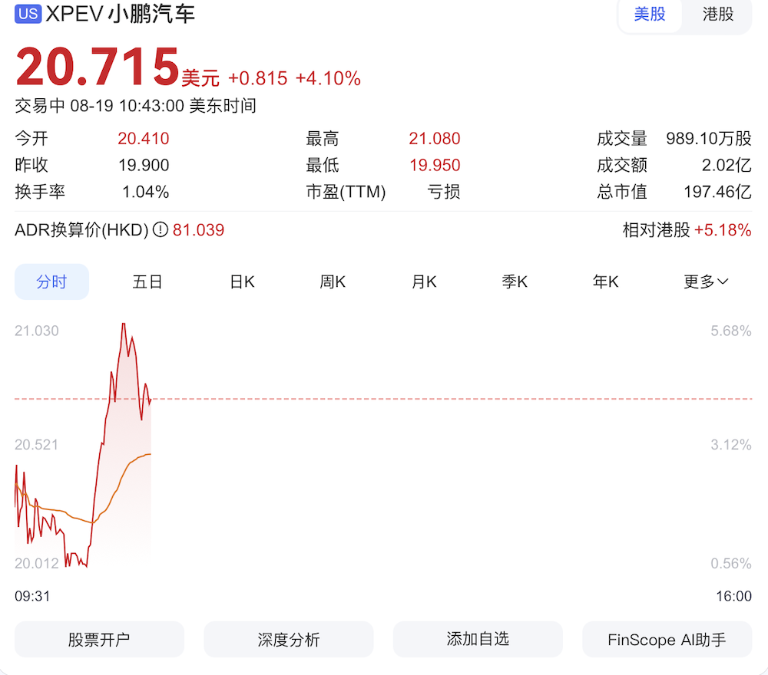Open the 股票开户 account registration button
768x675 pixels.
(x=99, y=639)
